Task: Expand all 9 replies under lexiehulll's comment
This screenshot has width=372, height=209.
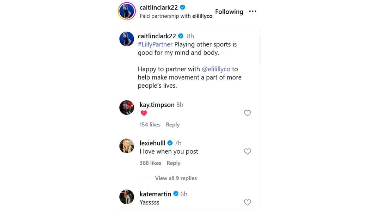Action: [x=176, y=178]
